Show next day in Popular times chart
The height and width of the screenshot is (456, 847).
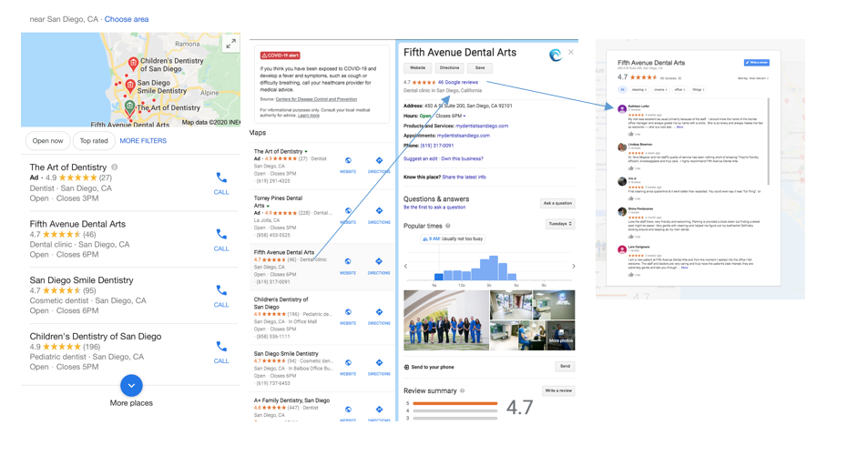click(x=573, y=266)
